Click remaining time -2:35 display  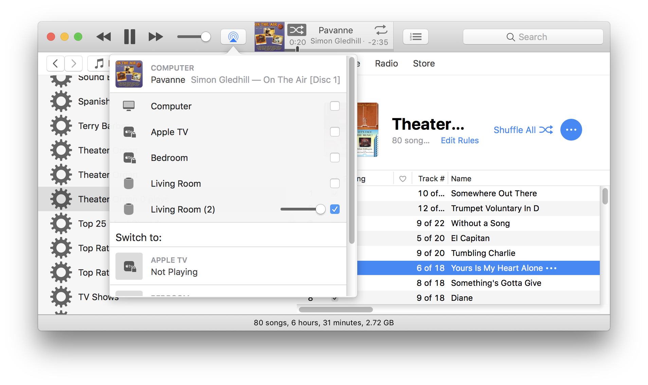(378, 42)
